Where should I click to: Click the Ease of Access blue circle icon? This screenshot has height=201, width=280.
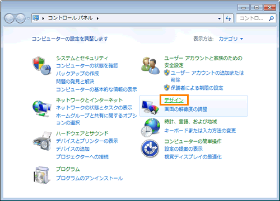(150, 149)
